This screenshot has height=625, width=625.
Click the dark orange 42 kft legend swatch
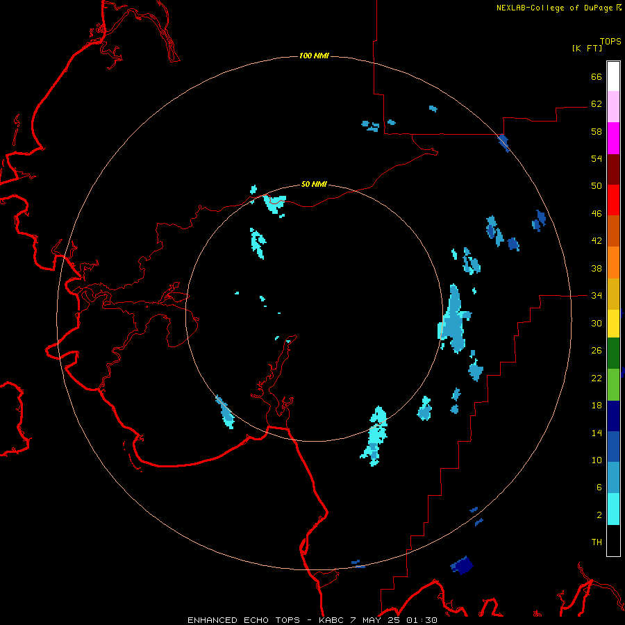coord(613,231)
